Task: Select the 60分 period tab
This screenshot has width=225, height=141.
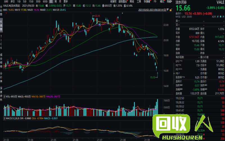Action: tap(45, 1)
